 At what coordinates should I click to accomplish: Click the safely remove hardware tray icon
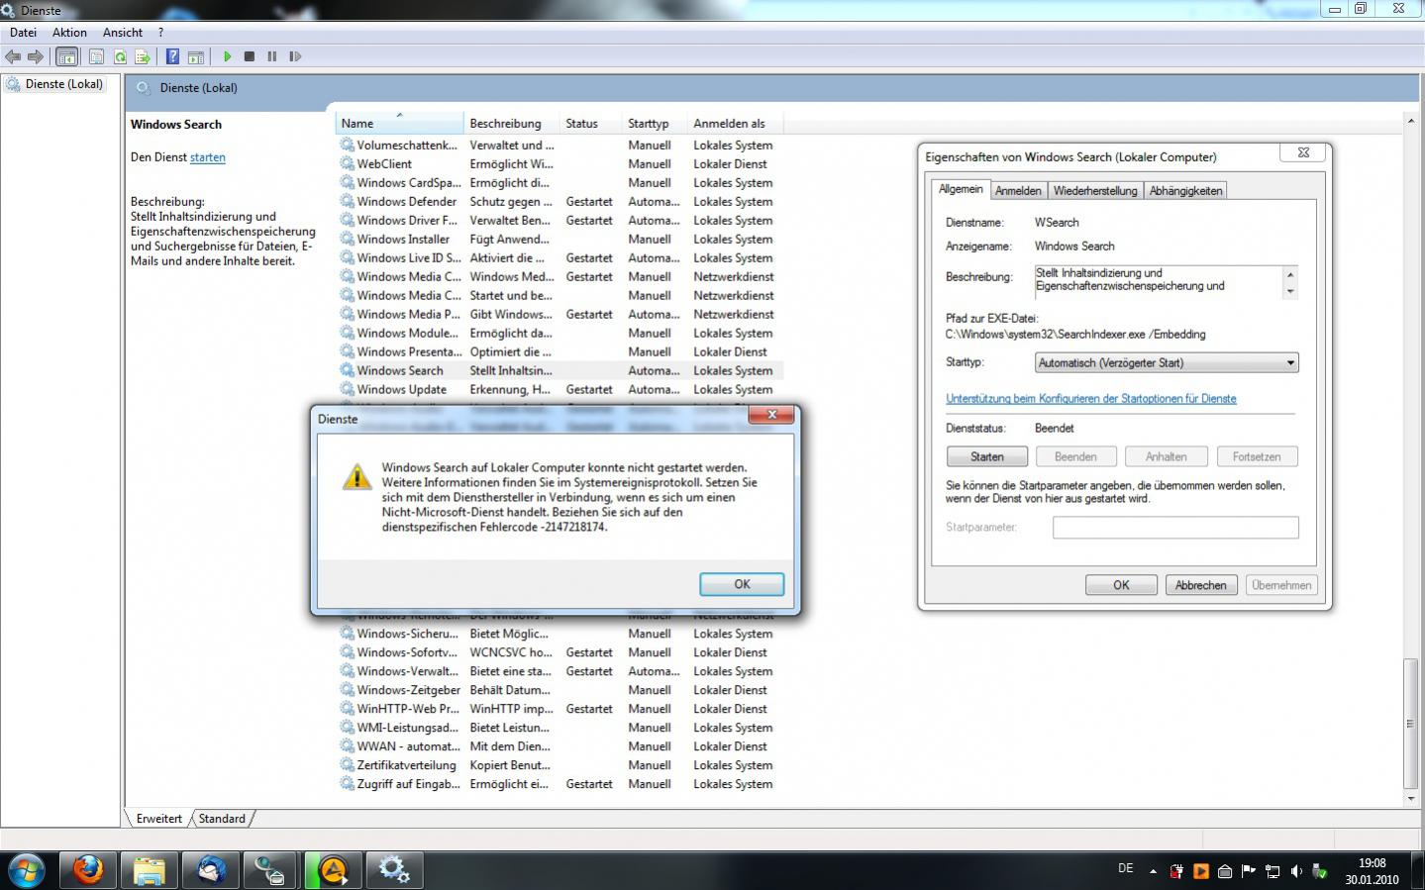click(x=1320, y=871)
